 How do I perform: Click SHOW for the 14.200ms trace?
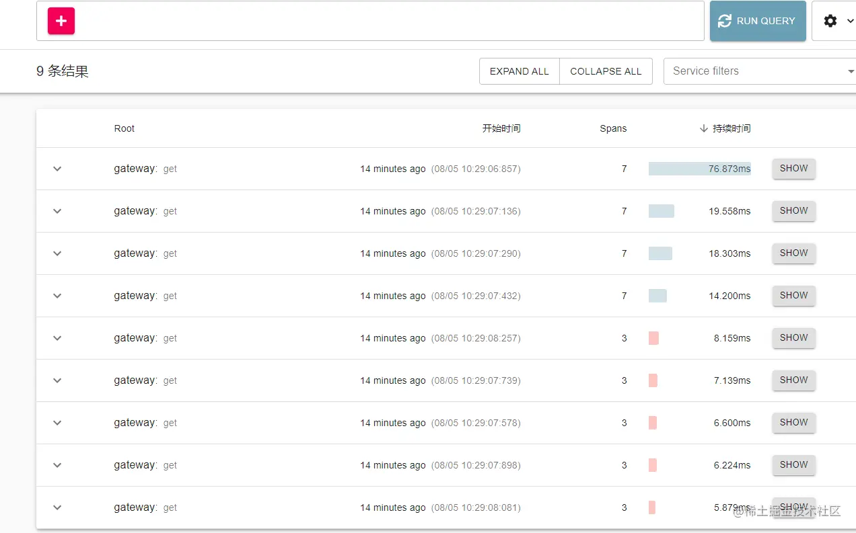pyautogui.click(x=794, y=296)
